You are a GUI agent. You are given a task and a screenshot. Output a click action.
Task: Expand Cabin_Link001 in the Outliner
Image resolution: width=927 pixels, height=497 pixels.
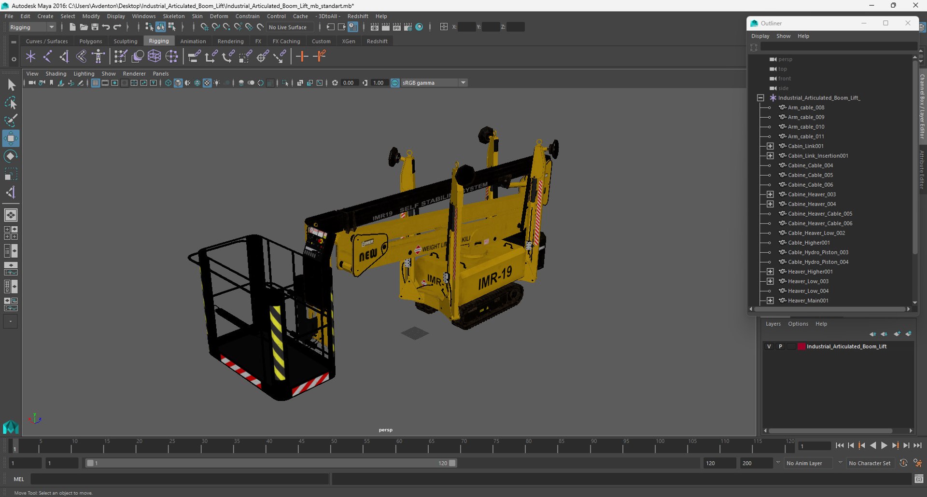[770, 146]
